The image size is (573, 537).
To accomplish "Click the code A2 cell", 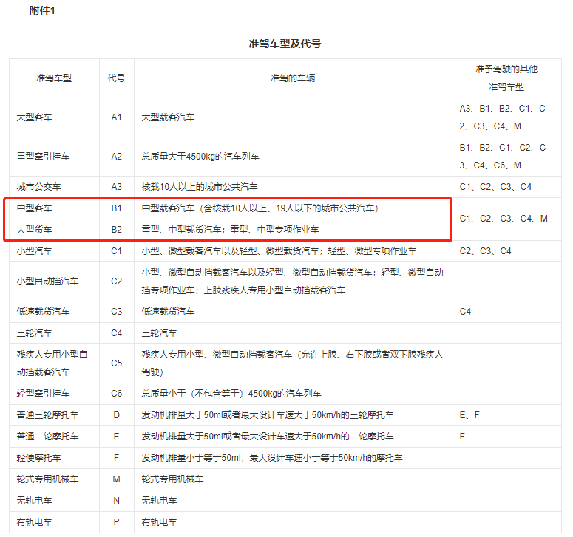I will click(116, 157).
